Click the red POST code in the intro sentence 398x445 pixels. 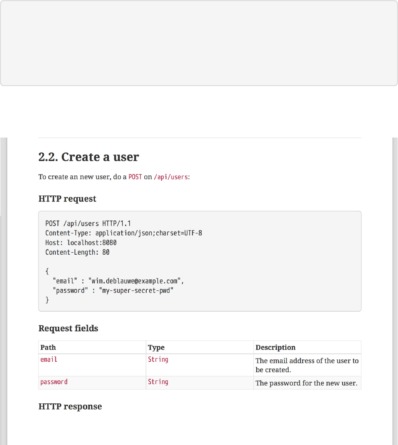point(135,177)
